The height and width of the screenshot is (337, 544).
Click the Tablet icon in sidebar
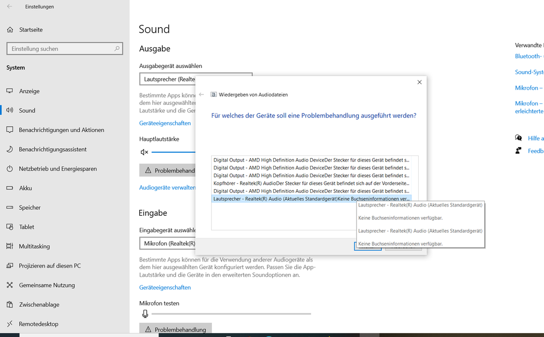10,227
